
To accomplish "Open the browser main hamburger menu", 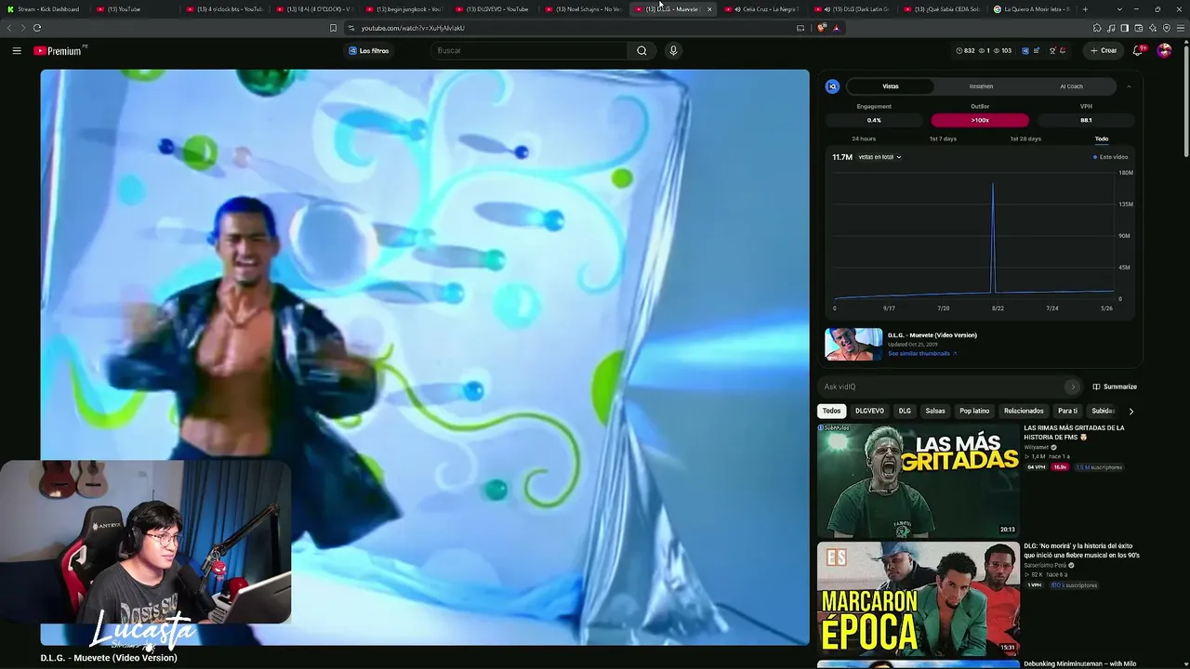I will (x=1181, y=28).
